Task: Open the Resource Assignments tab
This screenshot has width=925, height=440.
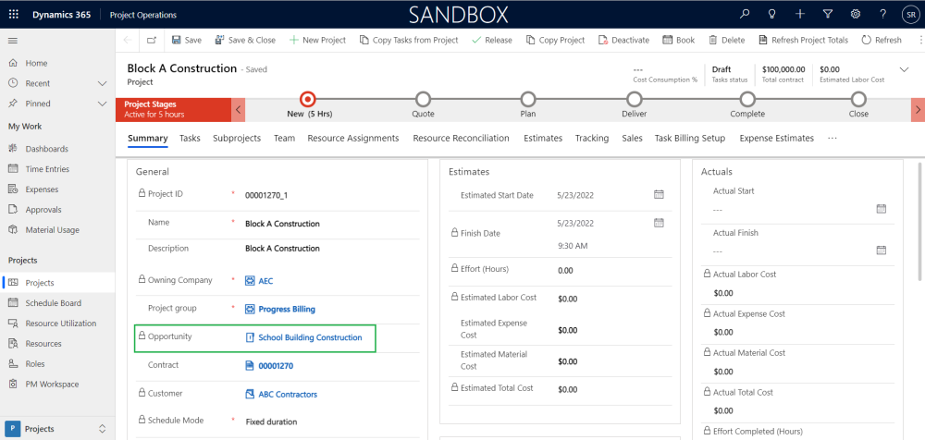Action: click(353, 139)
